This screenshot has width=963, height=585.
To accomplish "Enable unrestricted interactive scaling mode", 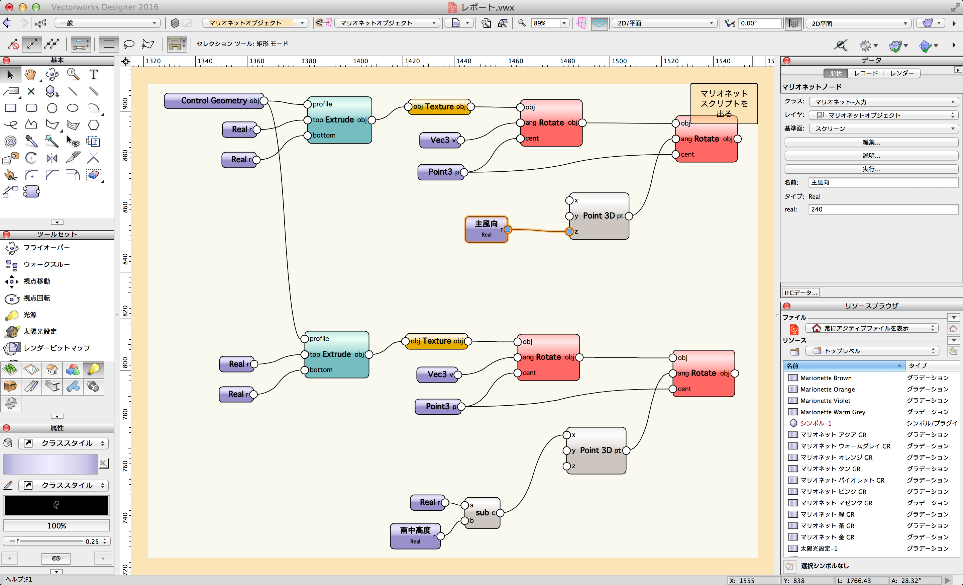I will click(x=51, y=44).
